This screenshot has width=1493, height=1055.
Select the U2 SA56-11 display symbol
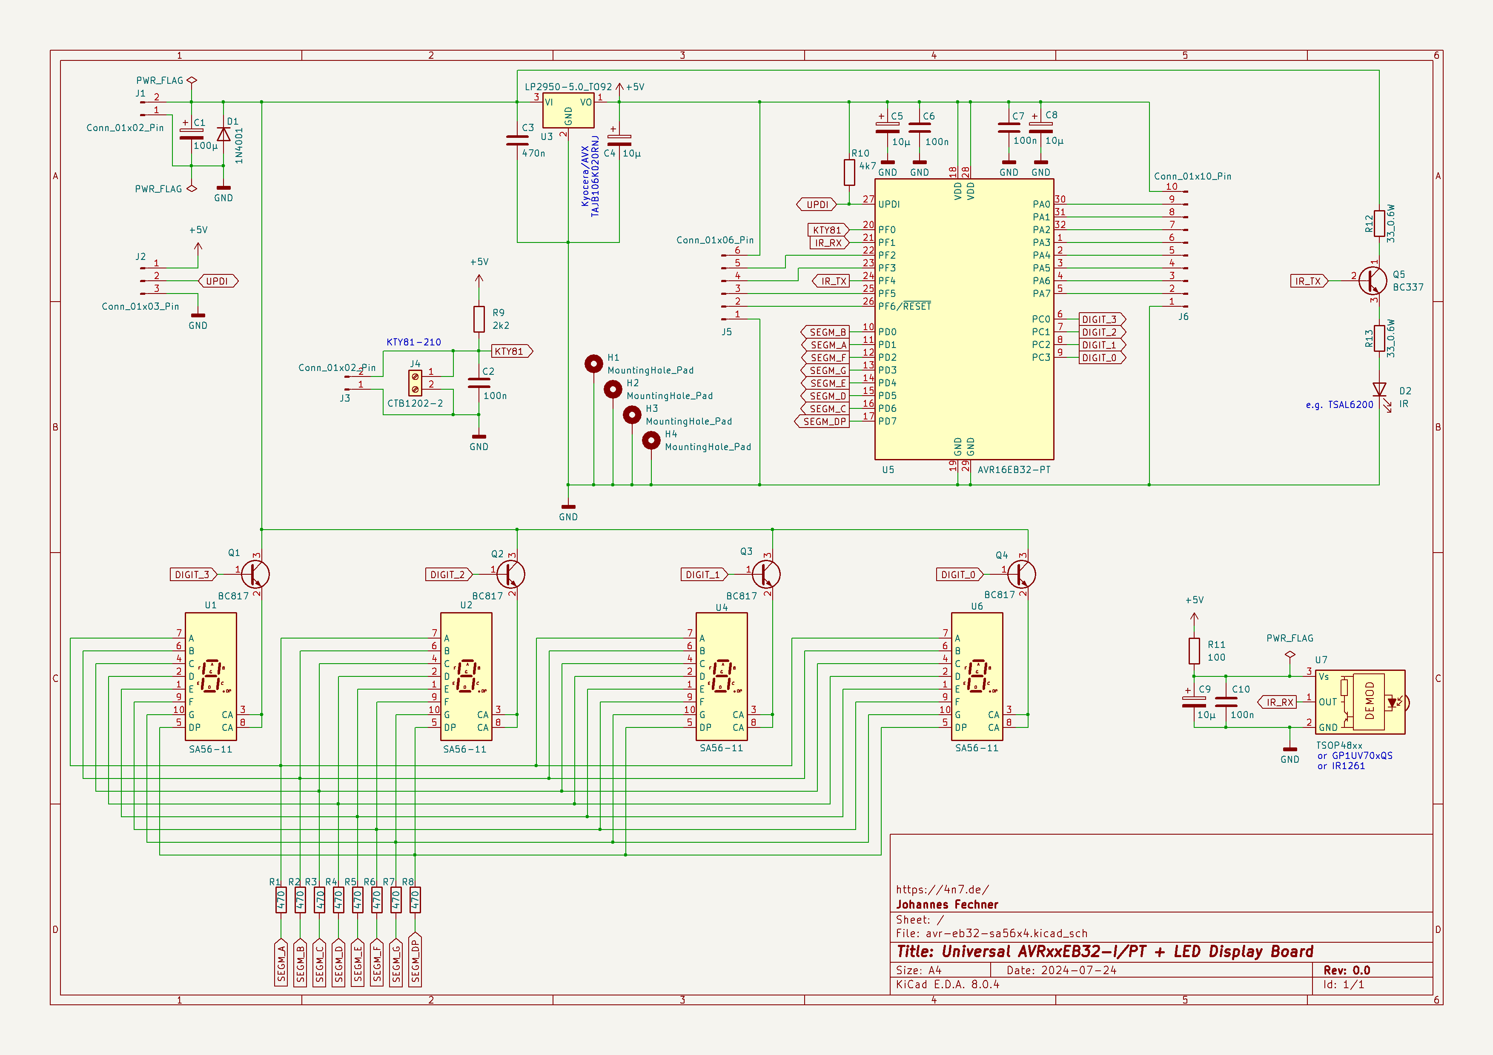click(x=466, y=676)
